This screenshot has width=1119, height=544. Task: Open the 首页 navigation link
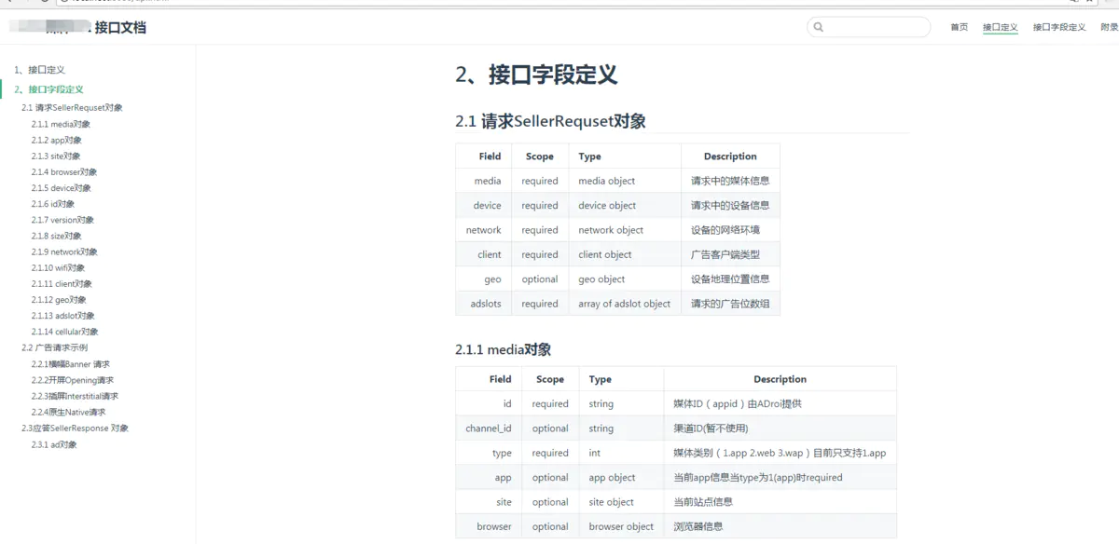(x=959, y=27)
